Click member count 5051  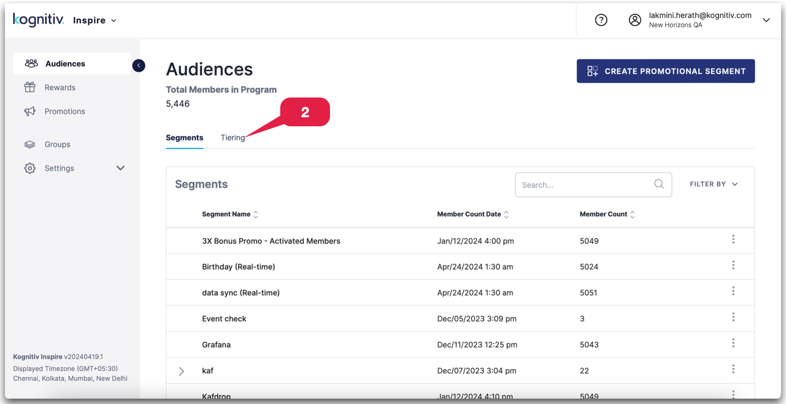tap(588, 293)
